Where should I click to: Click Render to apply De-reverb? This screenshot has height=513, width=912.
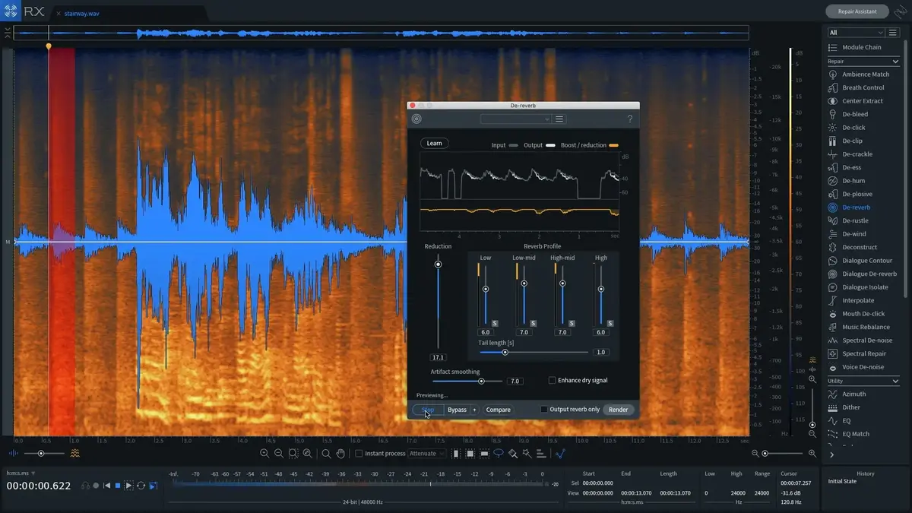coord(618,409)
